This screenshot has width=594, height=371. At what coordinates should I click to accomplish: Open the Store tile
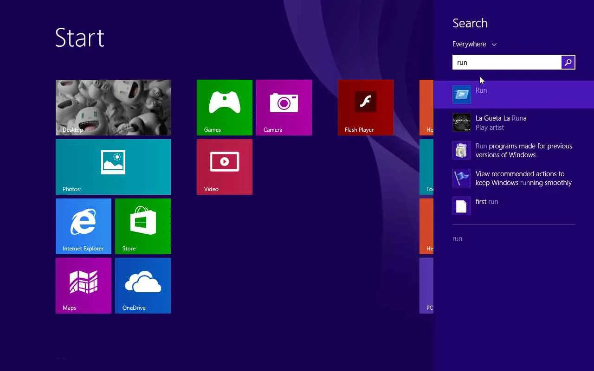click(143, 226)
